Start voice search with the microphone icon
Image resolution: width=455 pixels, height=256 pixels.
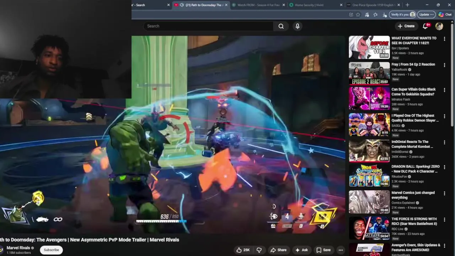(x=298, y=26)
